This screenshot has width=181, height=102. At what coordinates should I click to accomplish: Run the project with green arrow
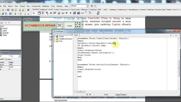click(15, 14)
